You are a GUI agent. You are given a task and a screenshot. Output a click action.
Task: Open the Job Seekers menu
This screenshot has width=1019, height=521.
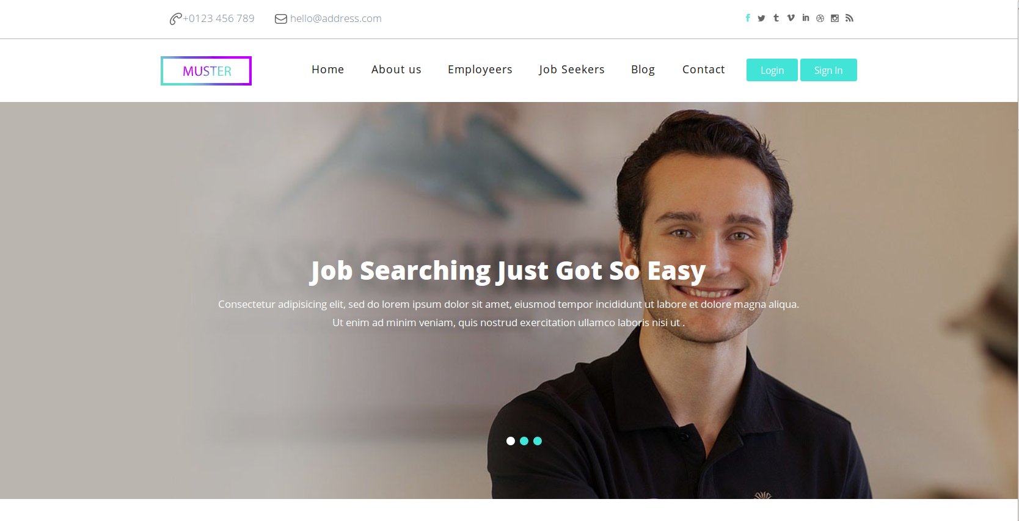click(572, 70)
